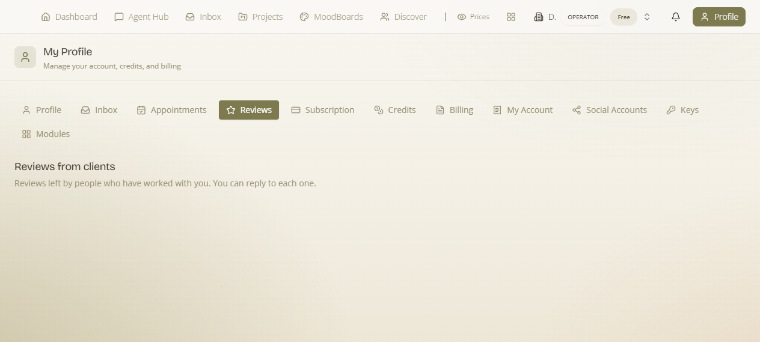The width and height of the screenshot is (760, 342).
Task: Open the Keys tab
Action: tap(682, 110)
